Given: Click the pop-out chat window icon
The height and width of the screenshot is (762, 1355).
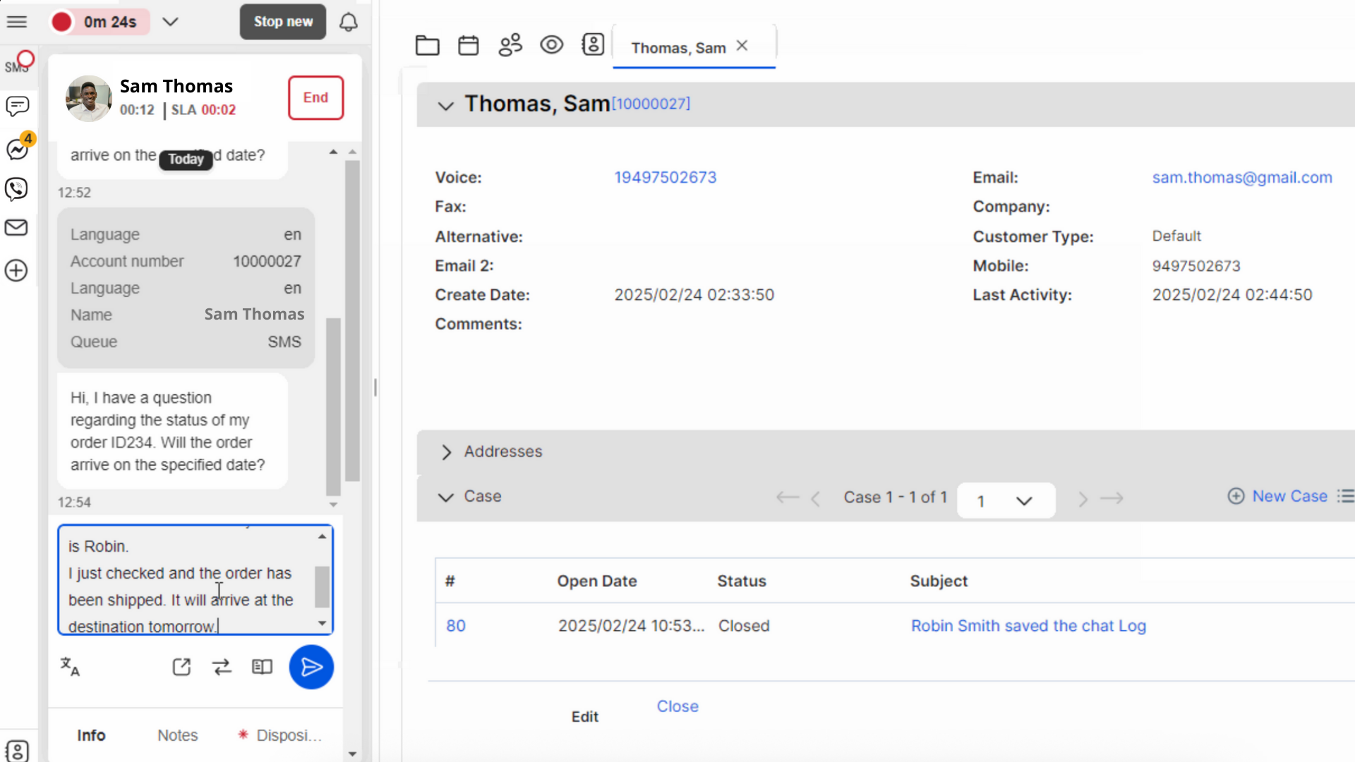Looking at the screenshot, I should (181, 667).
